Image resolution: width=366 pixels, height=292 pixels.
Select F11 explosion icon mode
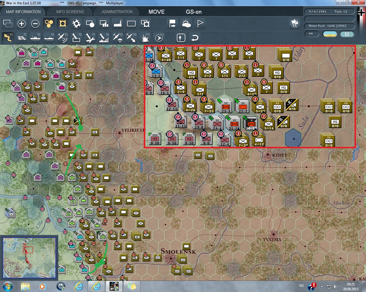145,37
